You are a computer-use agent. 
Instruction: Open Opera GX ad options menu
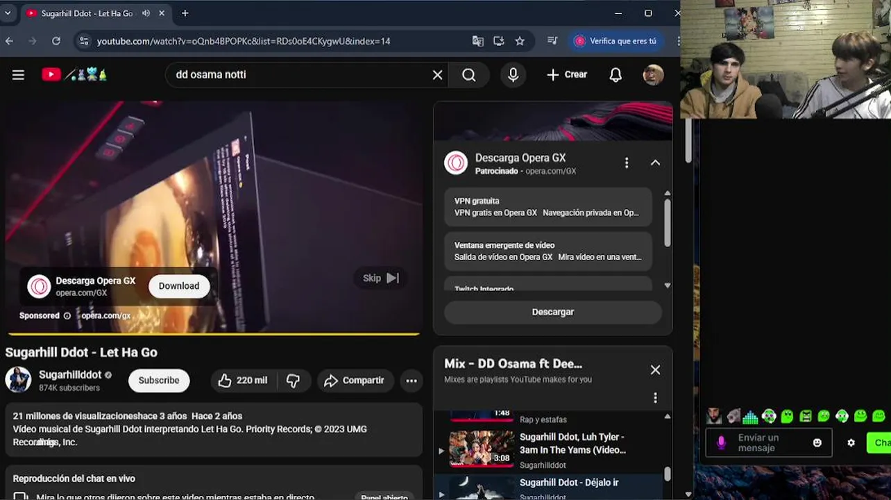627,162
